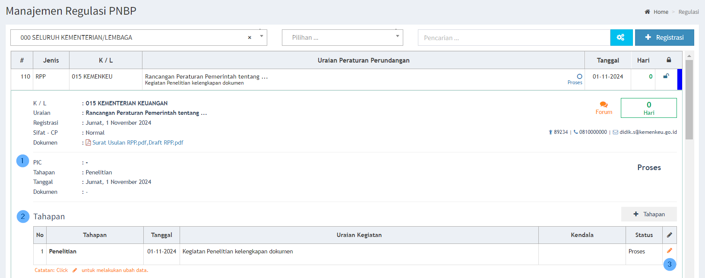Click the orange edit pencil in Penelitian row

pyautogui.click(x=669, y=251)
